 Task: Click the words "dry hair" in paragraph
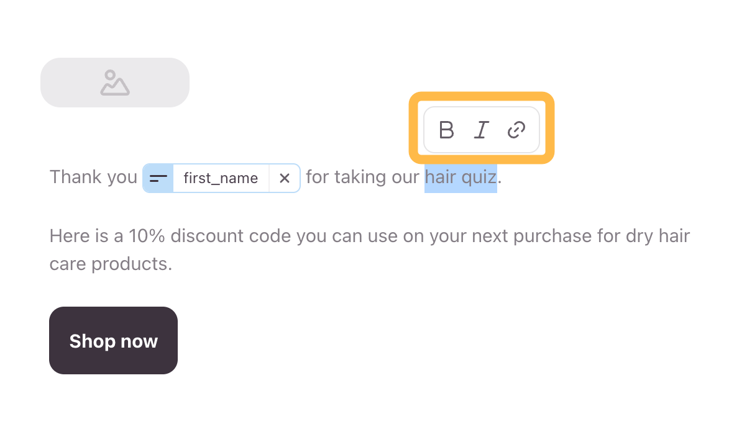pos(658,237)
